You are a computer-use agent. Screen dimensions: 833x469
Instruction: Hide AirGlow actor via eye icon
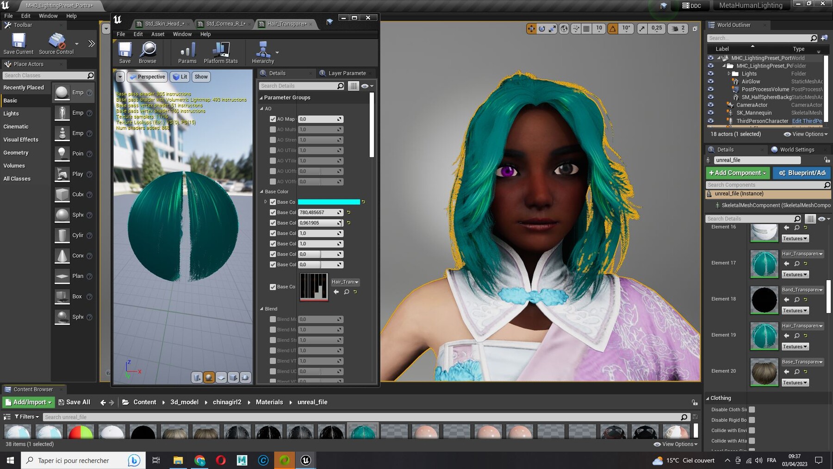pos(711,81)
